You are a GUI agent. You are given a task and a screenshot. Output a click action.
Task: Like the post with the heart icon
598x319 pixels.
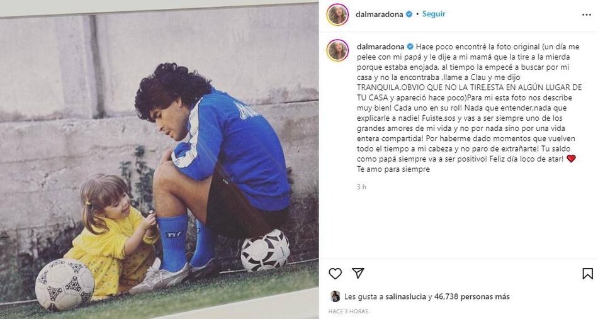click(x=335, y=273)
